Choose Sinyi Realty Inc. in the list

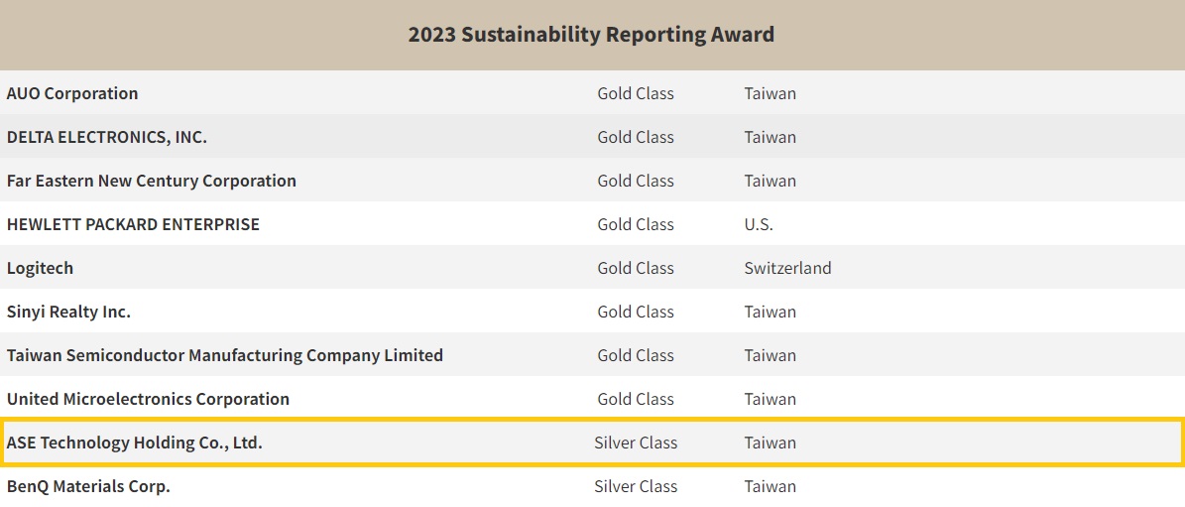[68, 312]
